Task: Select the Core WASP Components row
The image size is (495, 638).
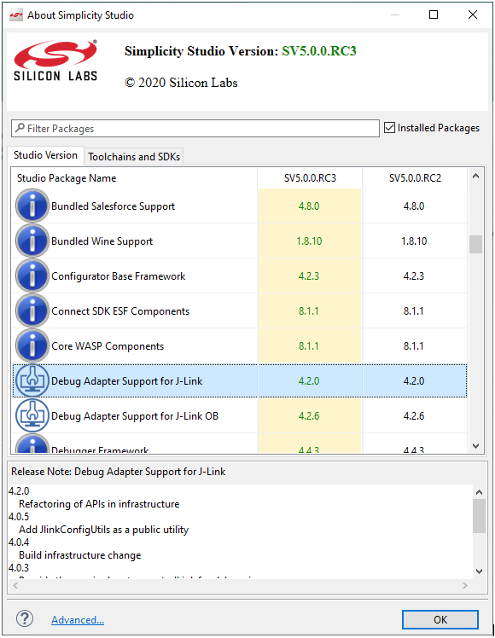Action: 240,345
